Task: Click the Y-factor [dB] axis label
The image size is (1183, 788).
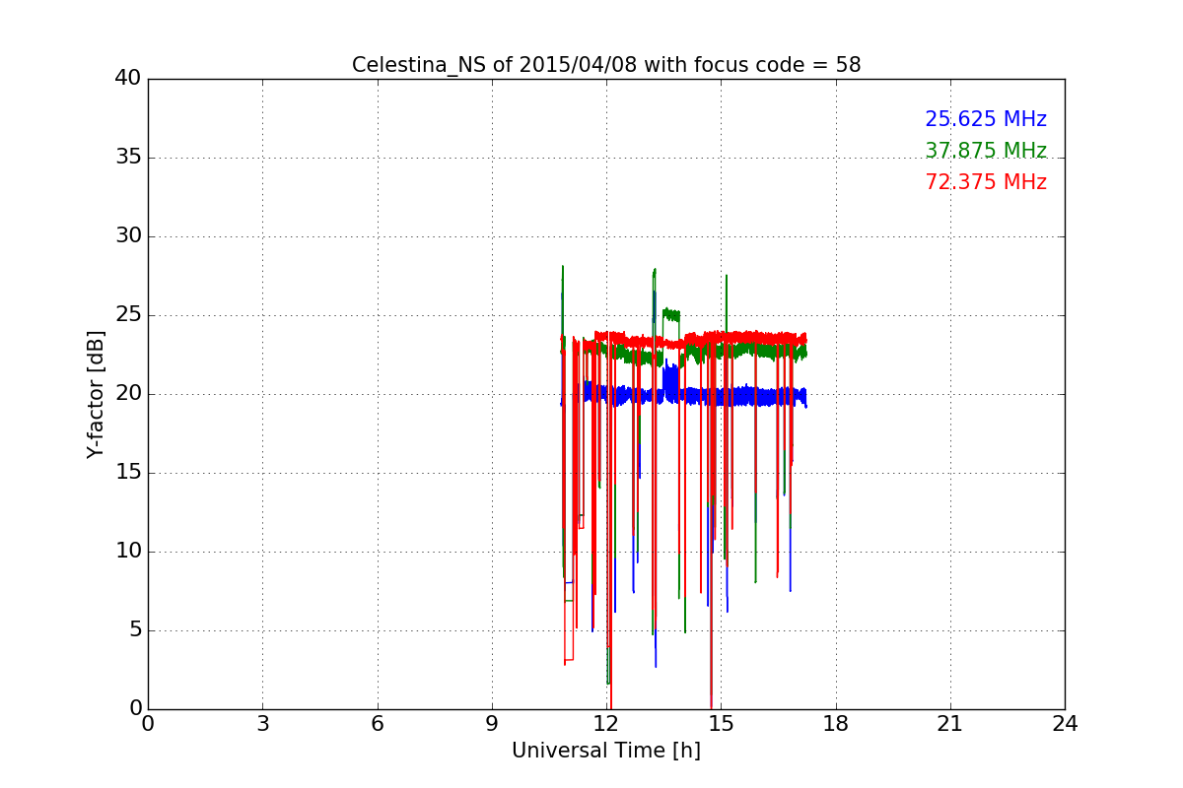Action: click(96, 394)
